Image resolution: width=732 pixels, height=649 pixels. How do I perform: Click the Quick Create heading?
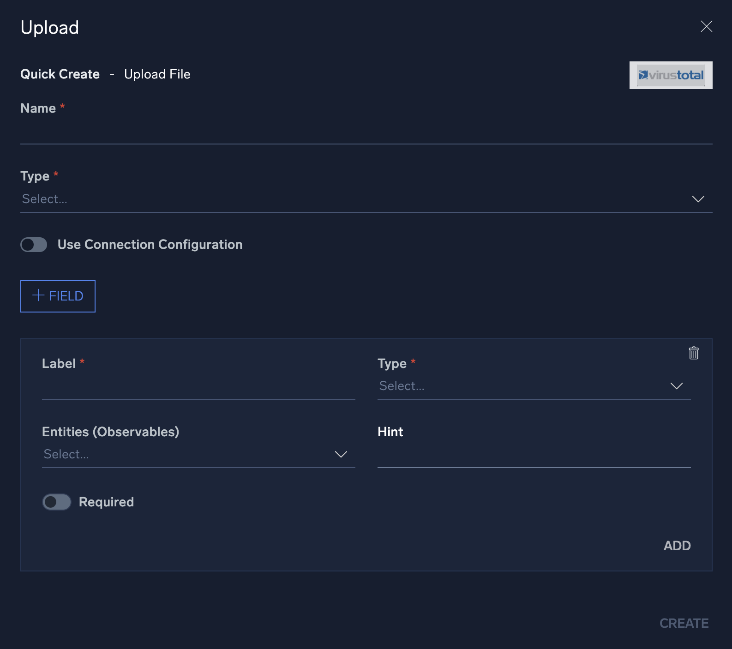coord(60,74)
